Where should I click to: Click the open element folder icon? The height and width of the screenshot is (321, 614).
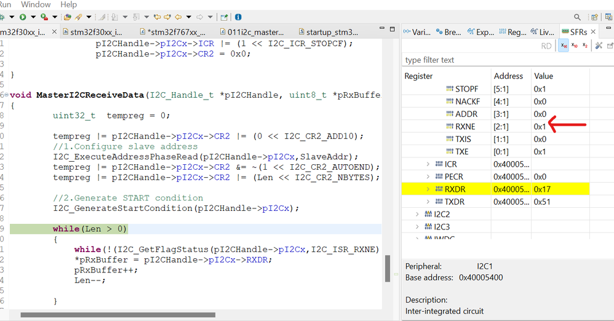tap(67, 17)
